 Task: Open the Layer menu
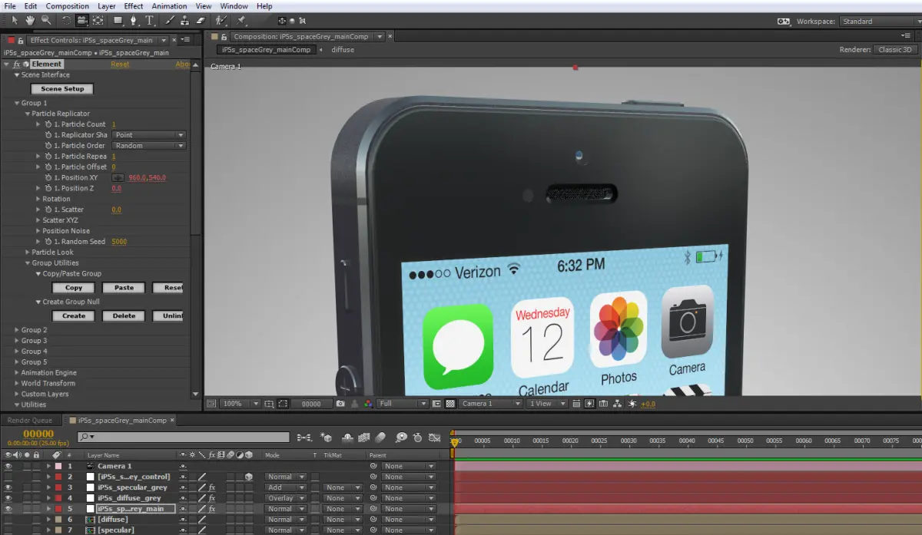click(106, 6)
